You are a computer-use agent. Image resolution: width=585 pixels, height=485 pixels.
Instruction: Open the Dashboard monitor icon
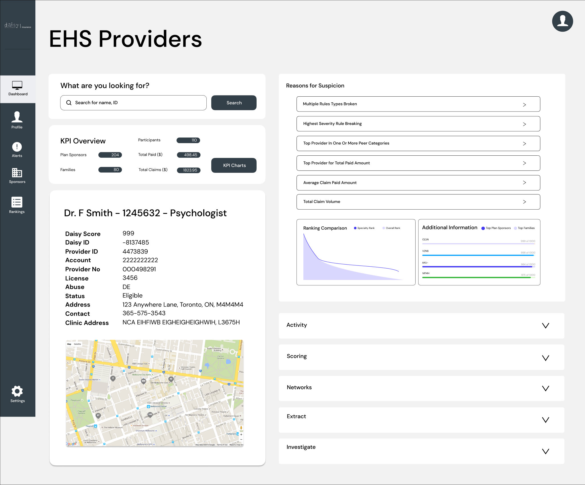point(17,85)
